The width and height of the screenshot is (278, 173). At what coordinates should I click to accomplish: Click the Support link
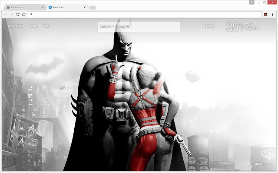click(x=259, y=163)
